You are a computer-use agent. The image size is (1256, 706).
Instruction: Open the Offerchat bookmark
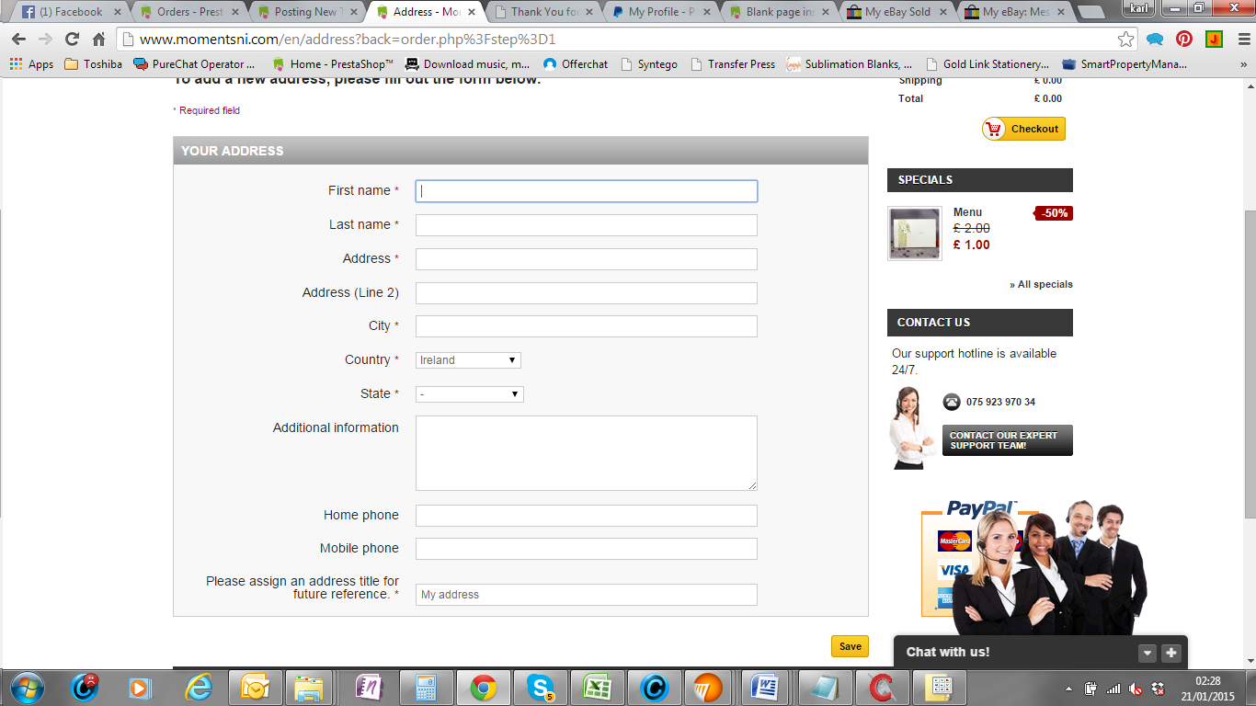576,64
